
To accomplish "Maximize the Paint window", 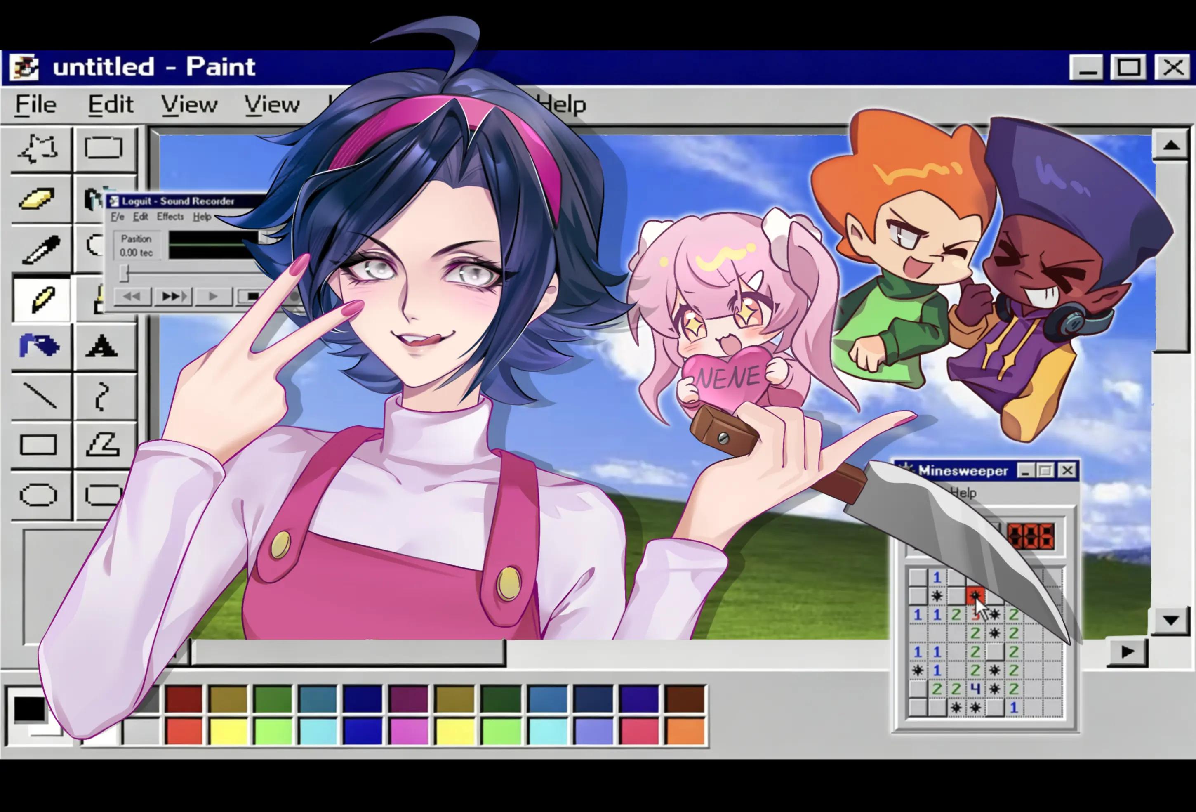I will pos(1129,67).
